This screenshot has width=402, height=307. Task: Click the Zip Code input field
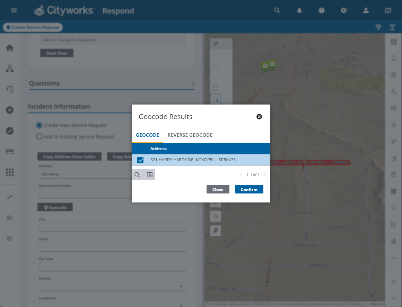(x=112, y=267)
